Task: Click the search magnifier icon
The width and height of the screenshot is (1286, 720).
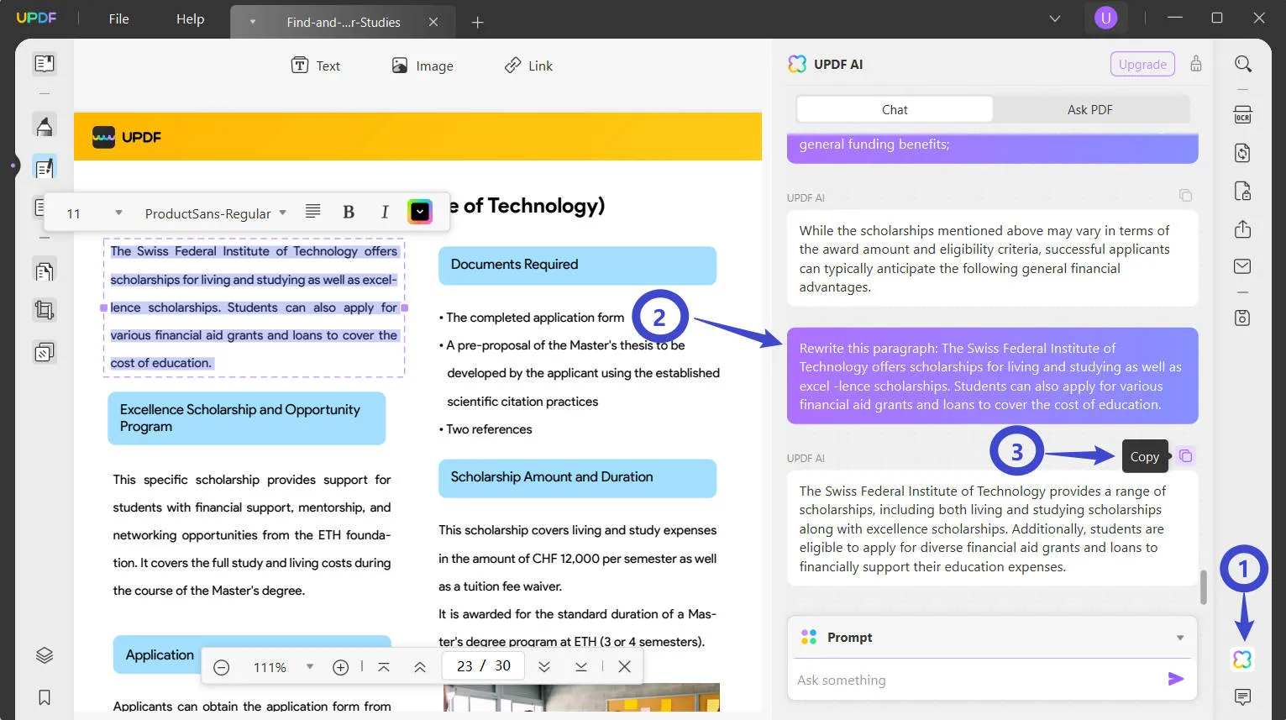Action: (1243, 64)
